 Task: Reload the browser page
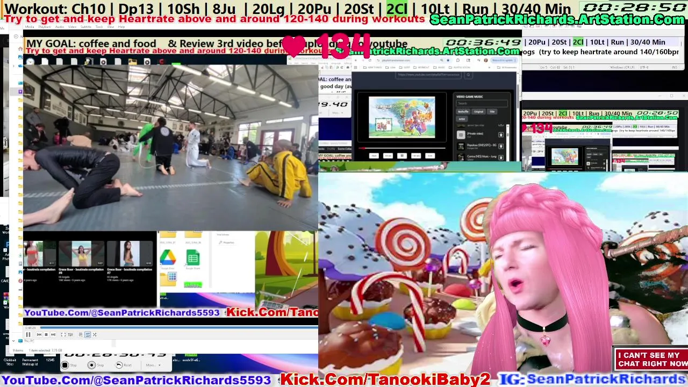coord(370,60)
